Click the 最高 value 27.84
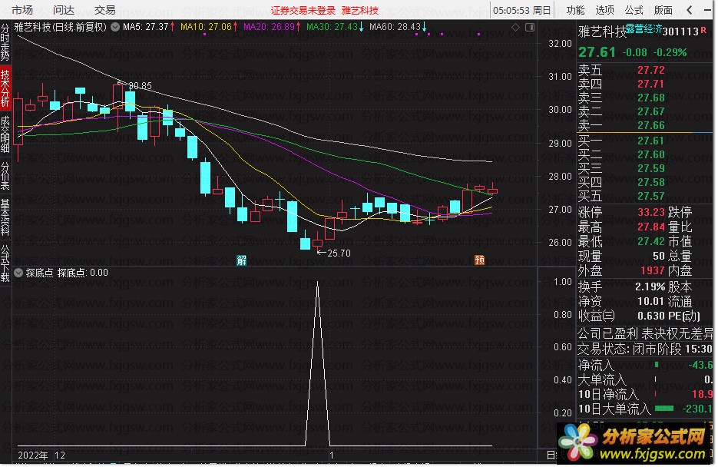 tap(650, 227)
